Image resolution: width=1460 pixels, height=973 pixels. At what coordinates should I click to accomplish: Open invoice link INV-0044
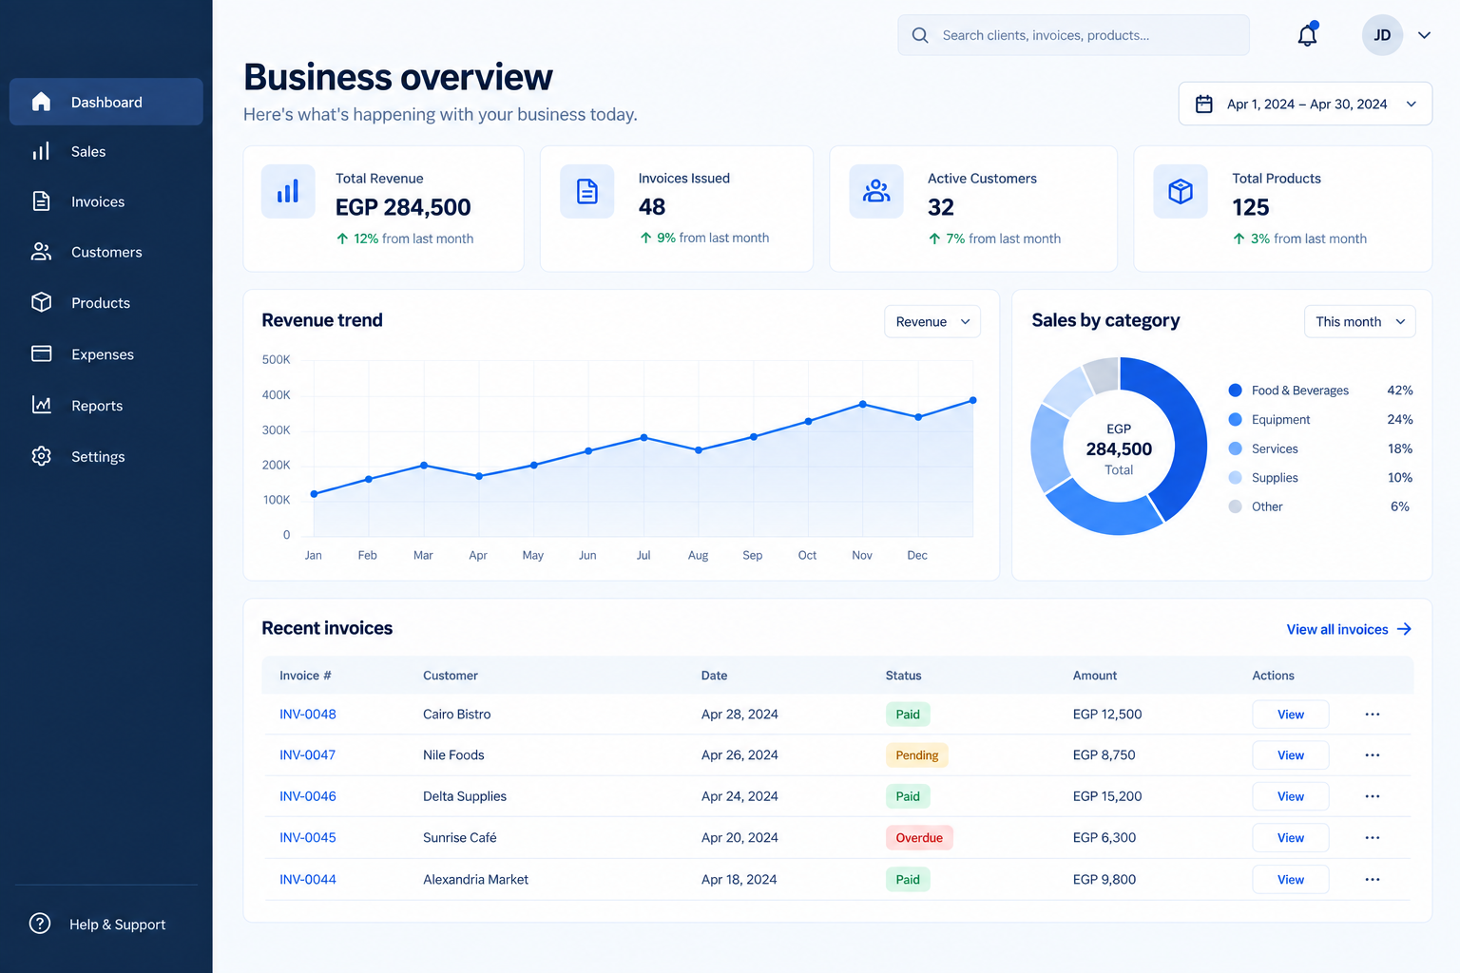coord(308,880)
